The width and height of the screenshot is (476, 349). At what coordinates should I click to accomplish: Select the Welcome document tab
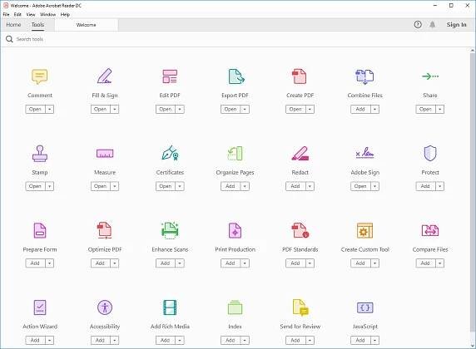[x=87, y=25]
